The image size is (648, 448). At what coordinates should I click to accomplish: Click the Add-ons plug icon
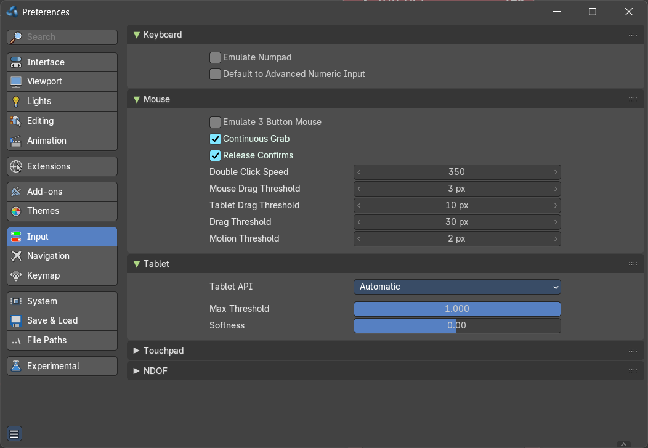(x=16, y=192)
